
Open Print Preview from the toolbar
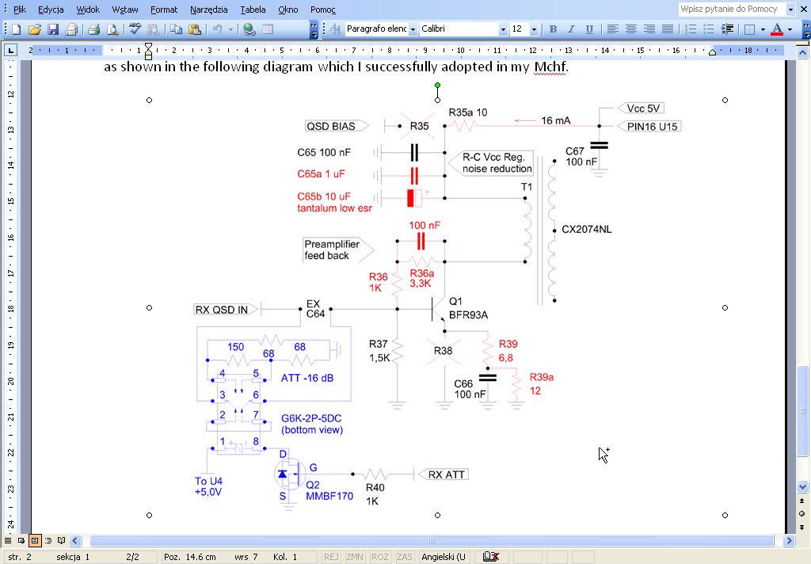112,29
